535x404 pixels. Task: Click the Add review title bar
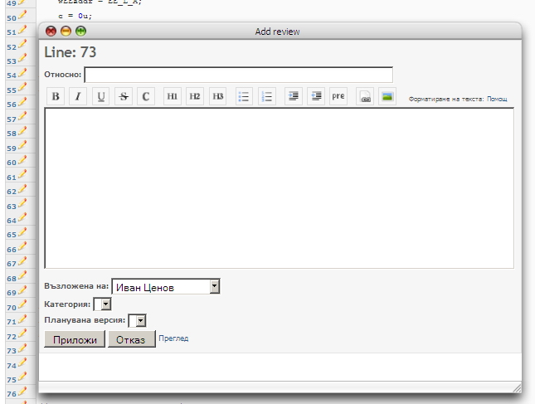[x=280, y=32]
